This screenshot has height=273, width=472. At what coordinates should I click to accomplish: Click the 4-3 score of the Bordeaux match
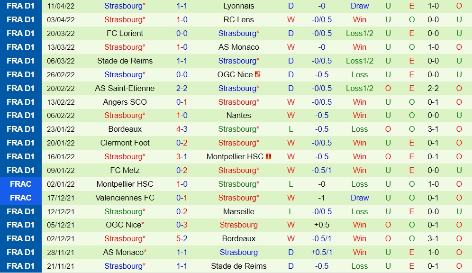182,129
